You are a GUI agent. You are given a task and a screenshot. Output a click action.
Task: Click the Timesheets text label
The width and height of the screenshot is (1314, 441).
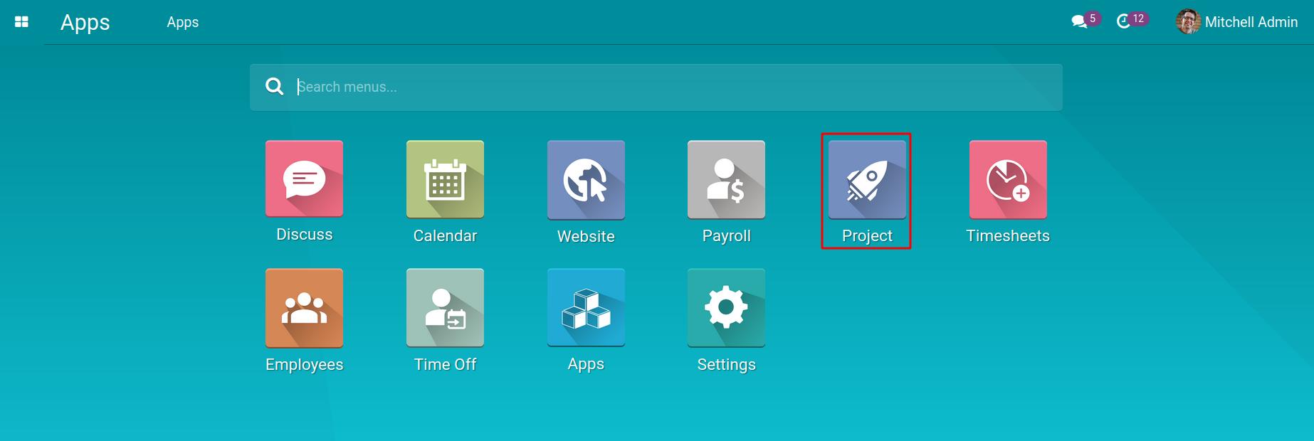1008,236
